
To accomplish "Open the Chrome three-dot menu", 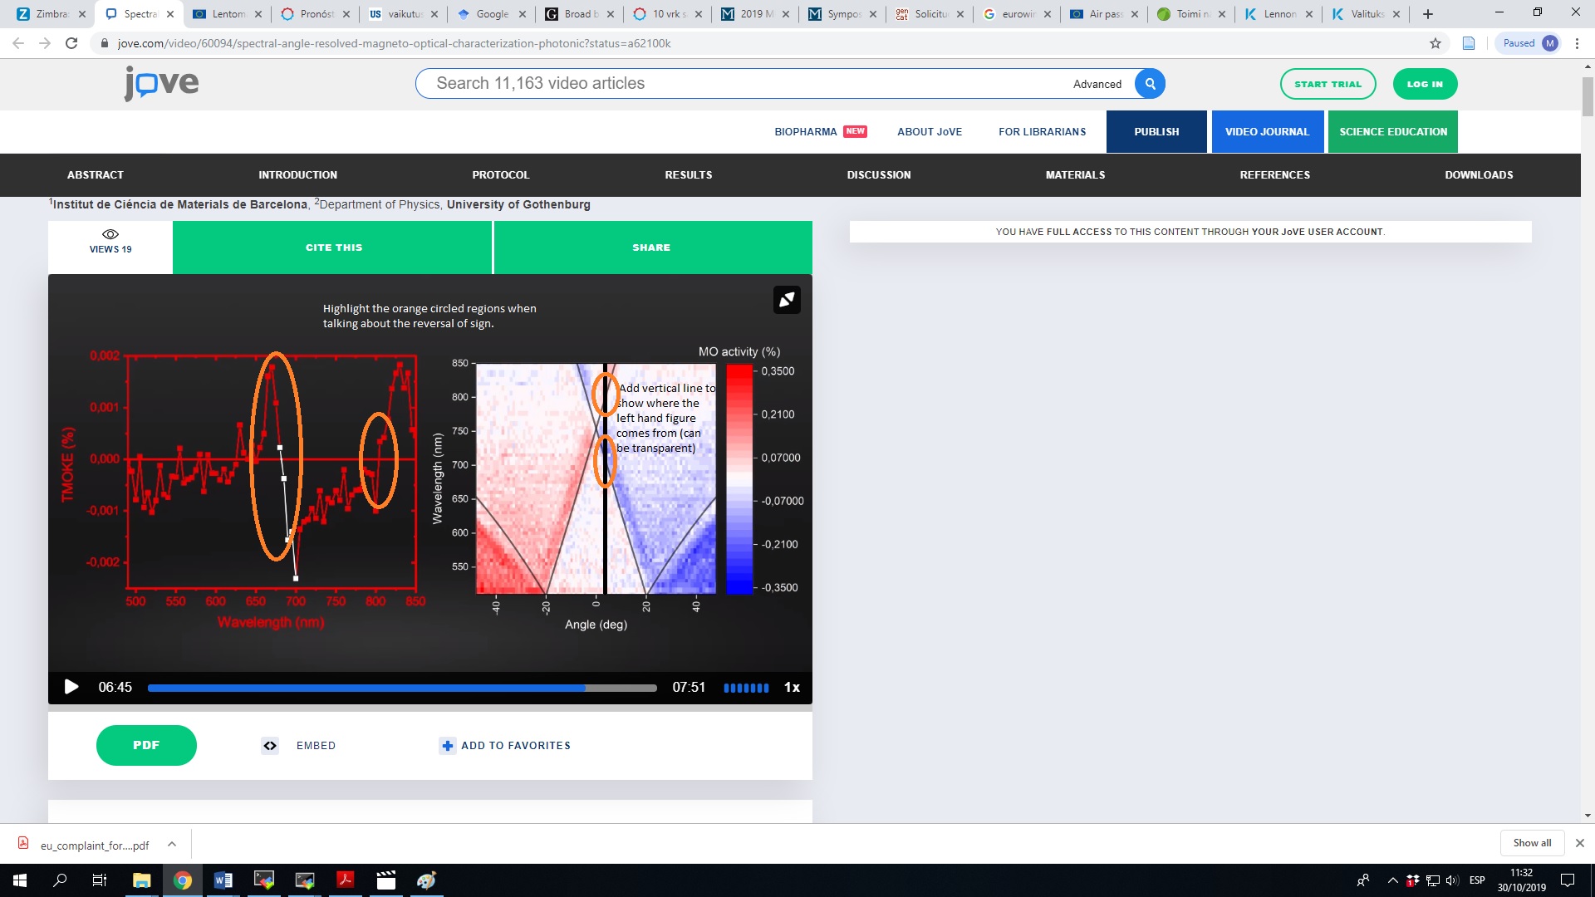I will (x=1577, y=43).
